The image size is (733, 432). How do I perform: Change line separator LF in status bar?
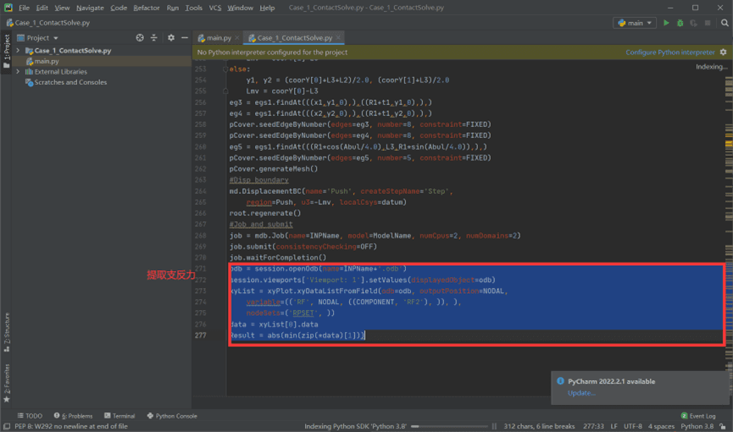tap(614, 426)
